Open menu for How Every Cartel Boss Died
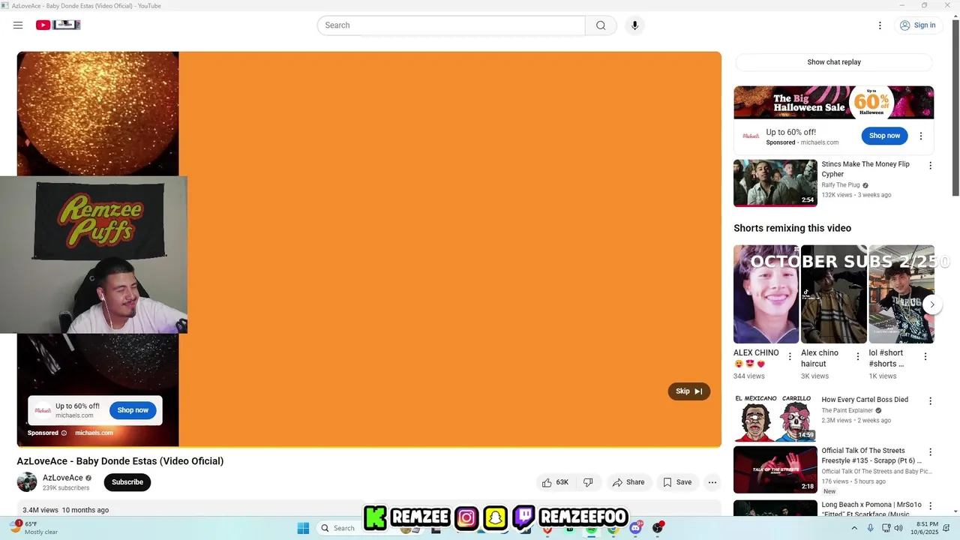Screen dimensions: 960x540 (x=931, y=401)
